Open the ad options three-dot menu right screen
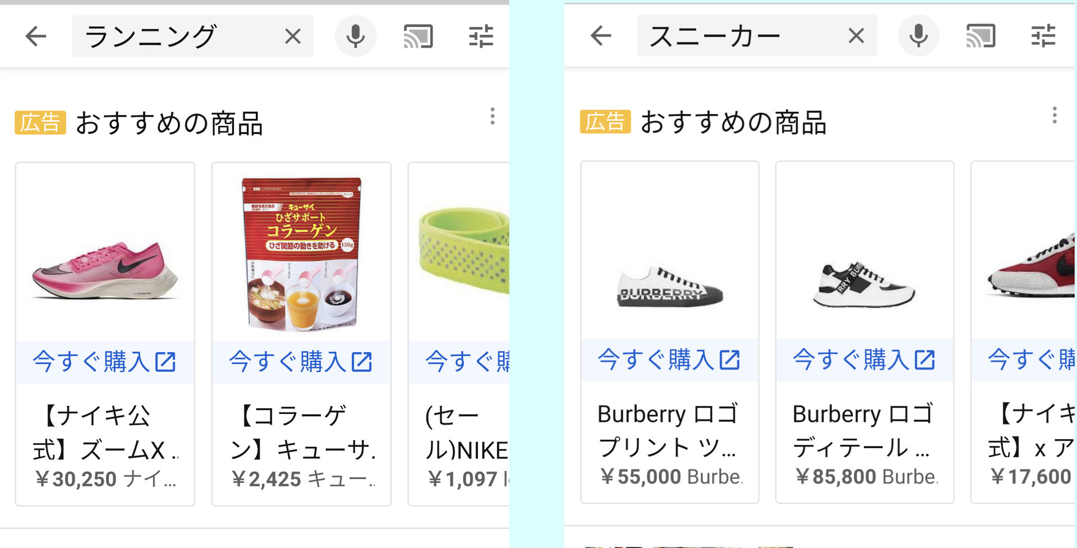Screen dimensions: 1077x548 1053,117
